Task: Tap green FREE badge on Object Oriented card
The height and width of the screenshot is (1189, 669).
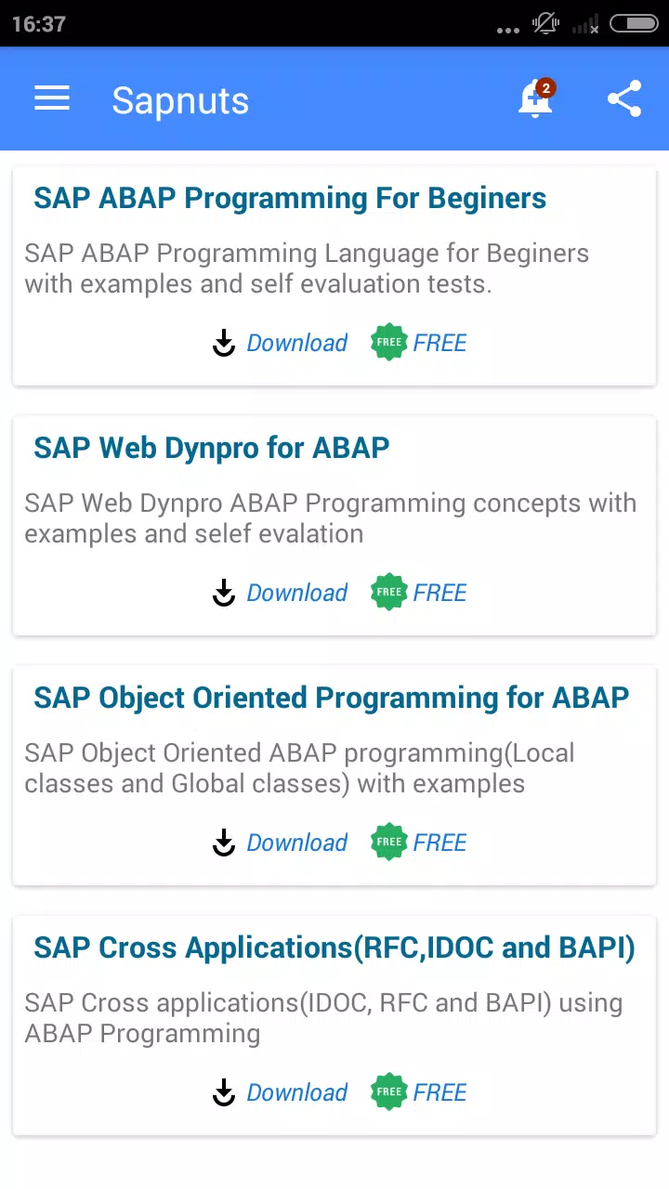Action: [389, 843]
